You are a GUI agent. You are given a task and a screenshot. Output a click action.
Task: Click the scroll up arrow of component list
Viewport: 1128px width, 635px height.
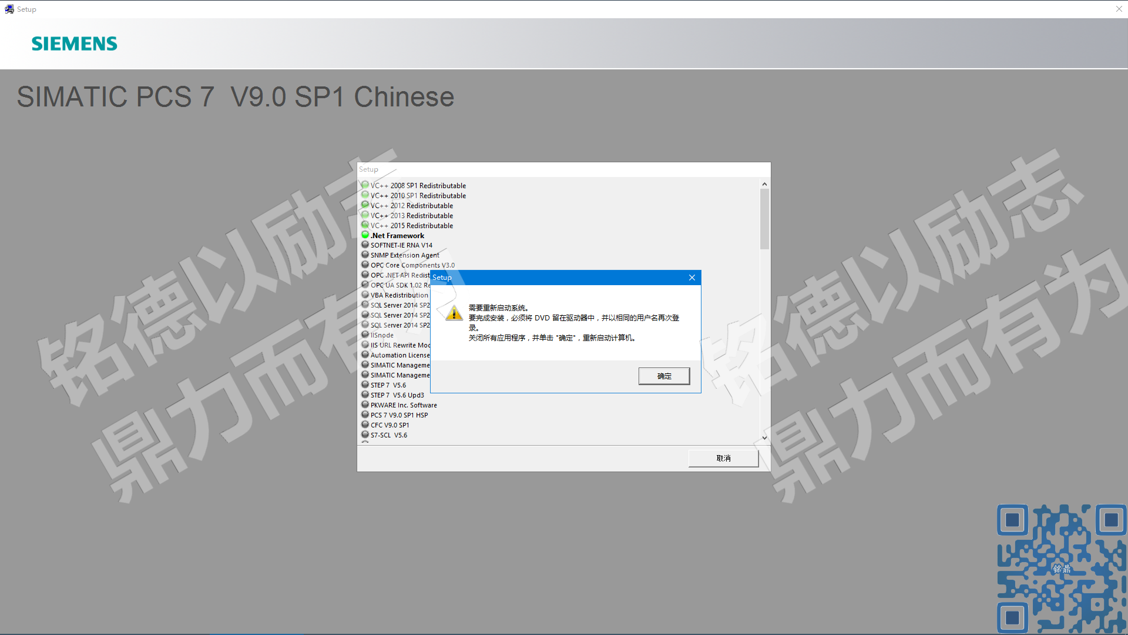[764, 184]
